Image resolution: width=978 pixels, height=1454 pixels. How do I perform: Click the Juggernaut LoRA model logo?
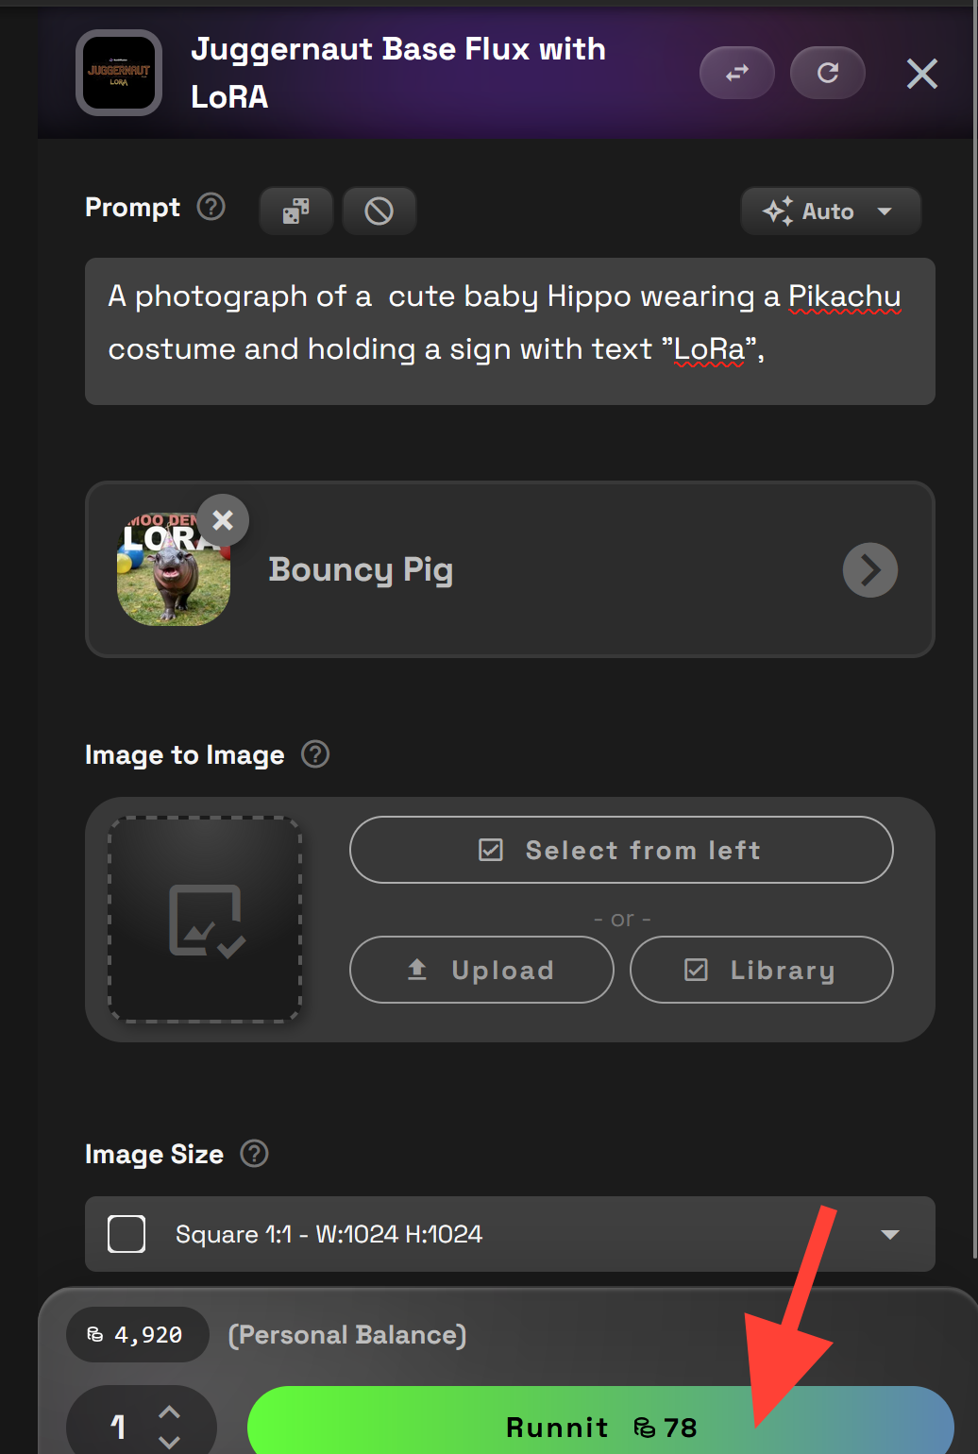(119, 73)
